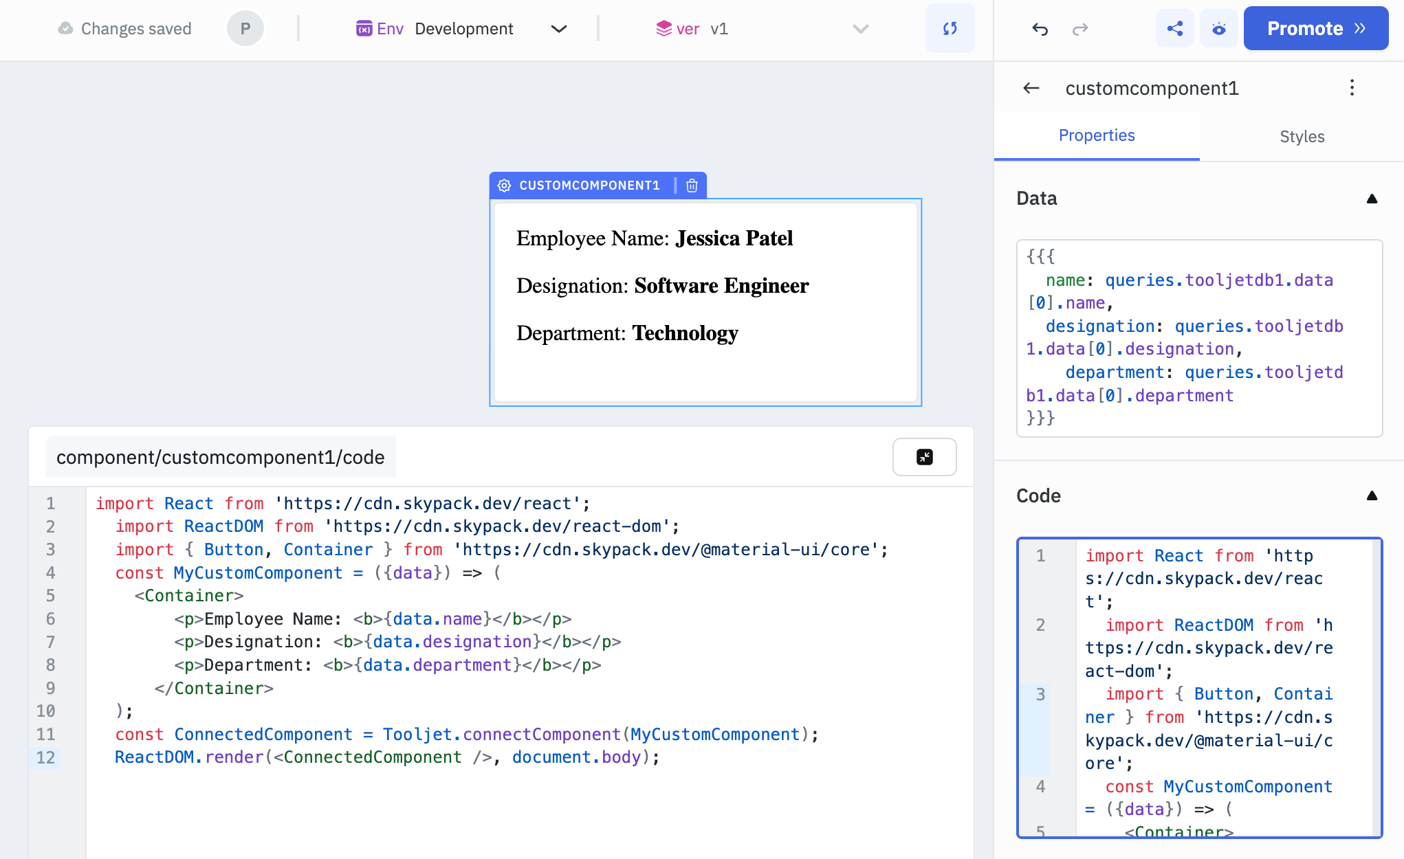Expand code editor to fullscreen
Screen dimensions: 1404x859
pos(924,457)
